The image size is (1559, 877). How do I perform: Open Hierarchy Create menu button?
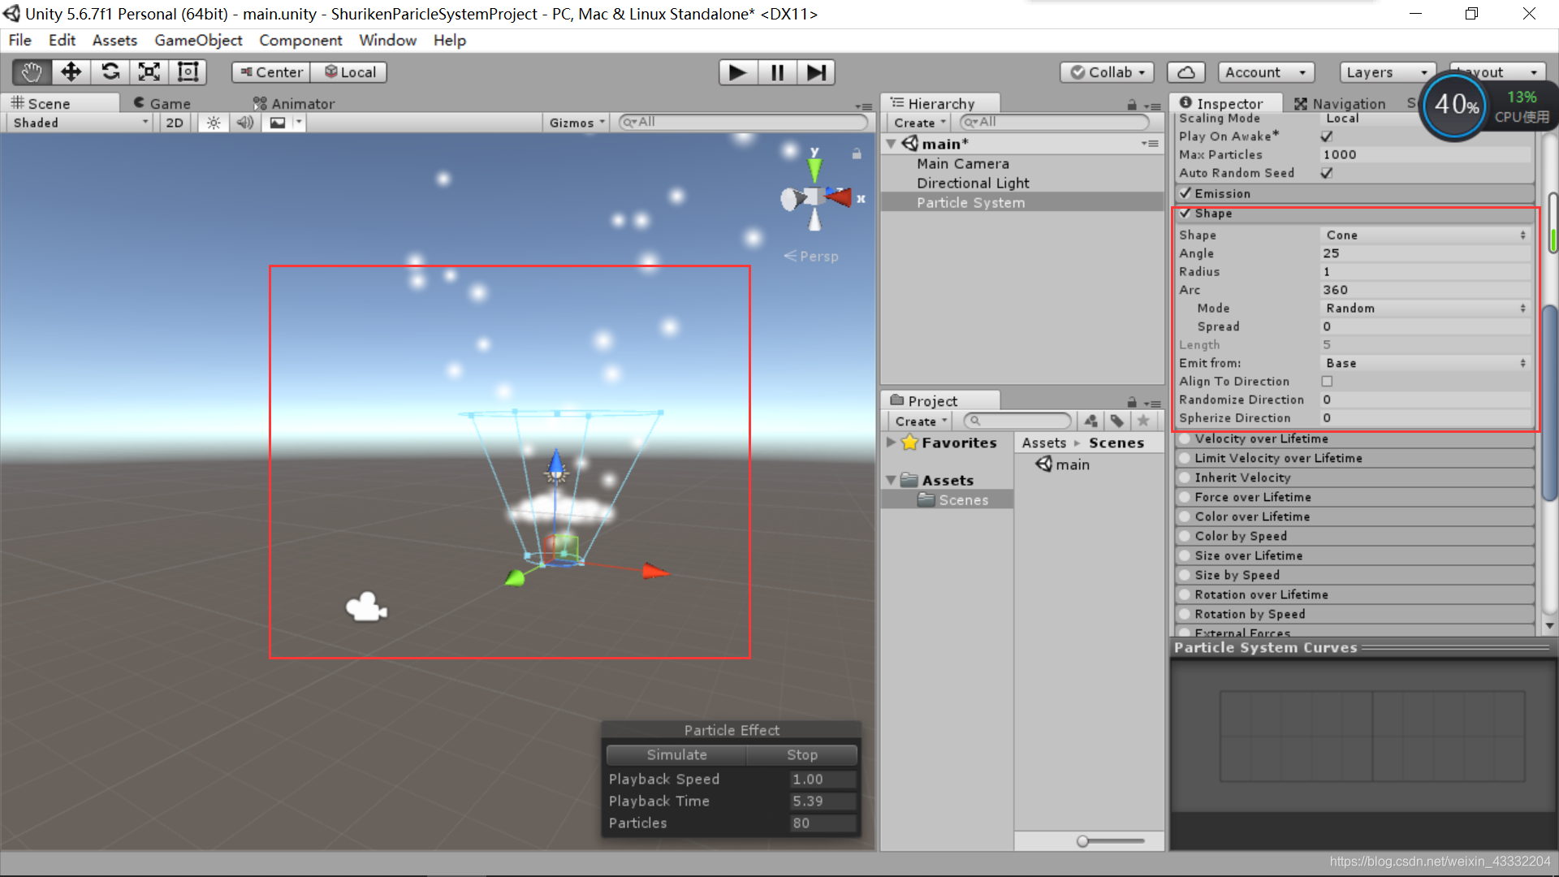tap(919, 123)
